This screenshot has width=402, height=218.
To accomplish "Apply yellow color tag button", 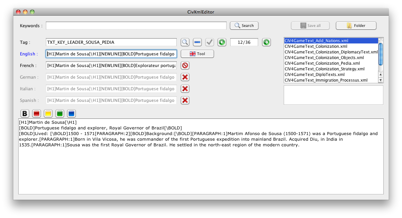I will [48, 113].
